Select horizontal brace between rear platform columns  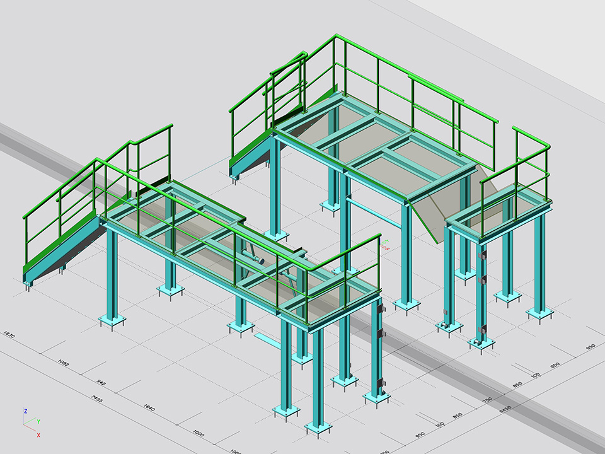374,212
